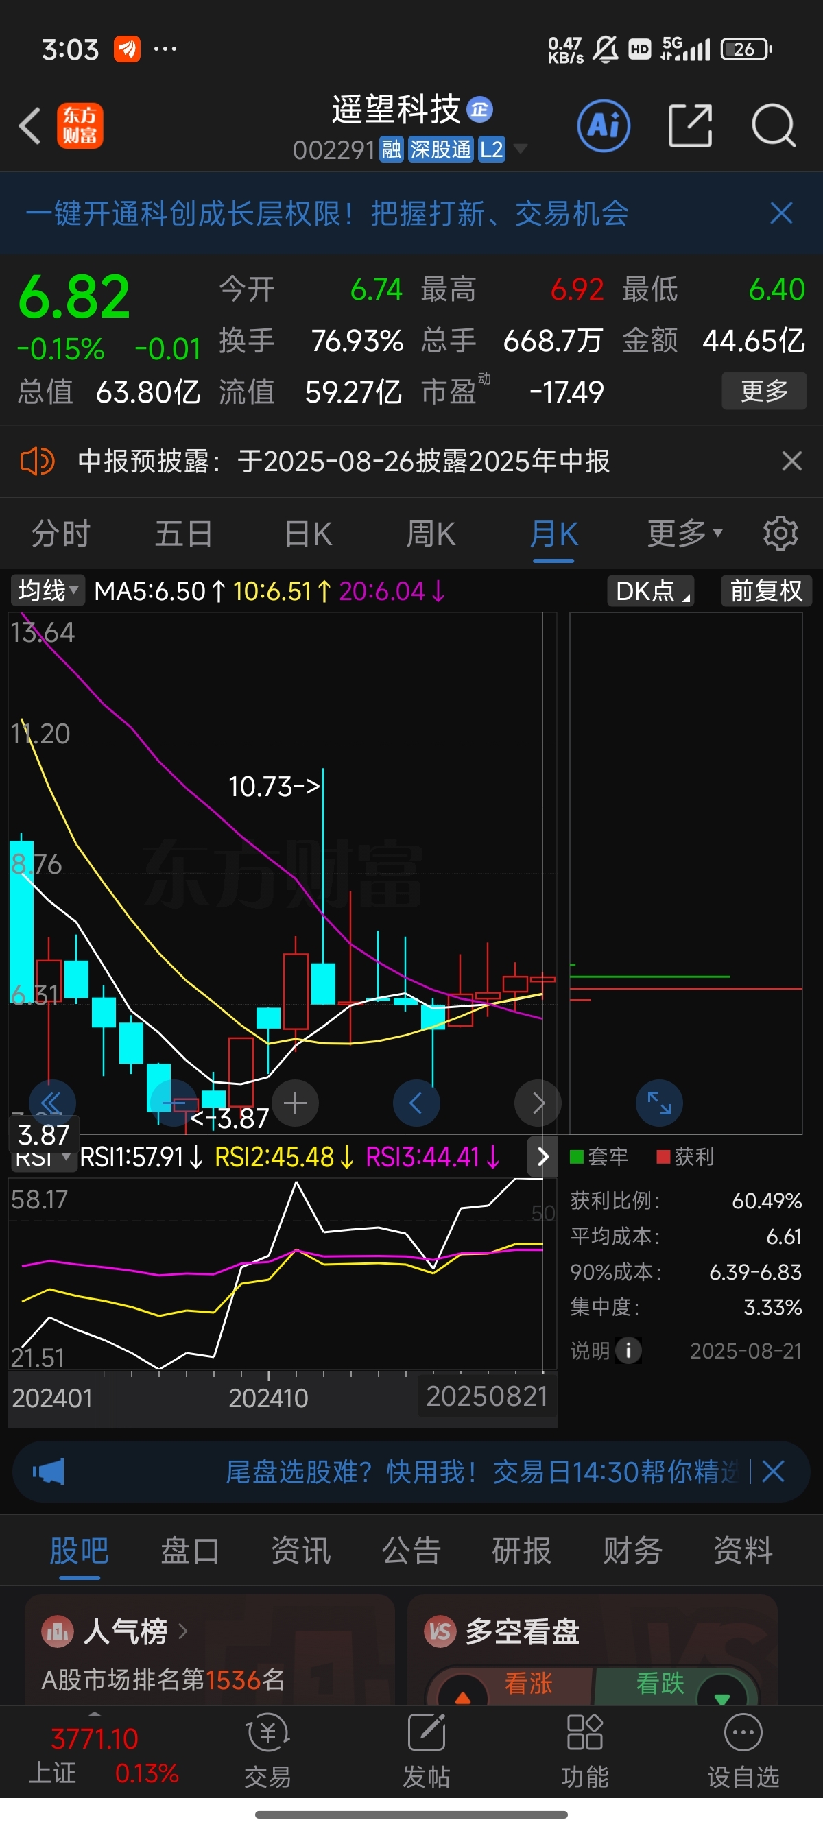Expand the 人气榜 chevron
The image size is (823, 1831).
click(182, 1631)
